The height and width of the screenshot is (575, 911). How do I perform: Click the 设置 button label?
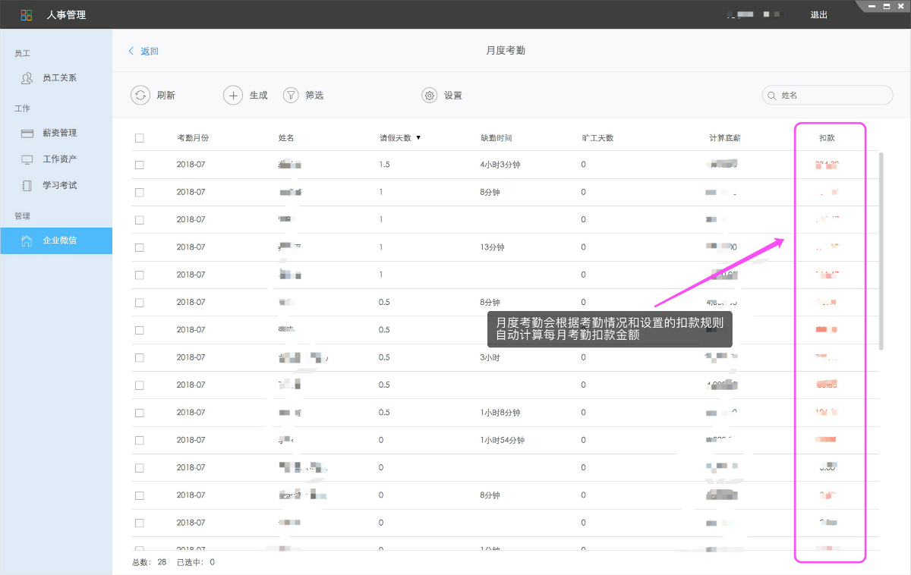pyautogui.click(x=453, y=96)
